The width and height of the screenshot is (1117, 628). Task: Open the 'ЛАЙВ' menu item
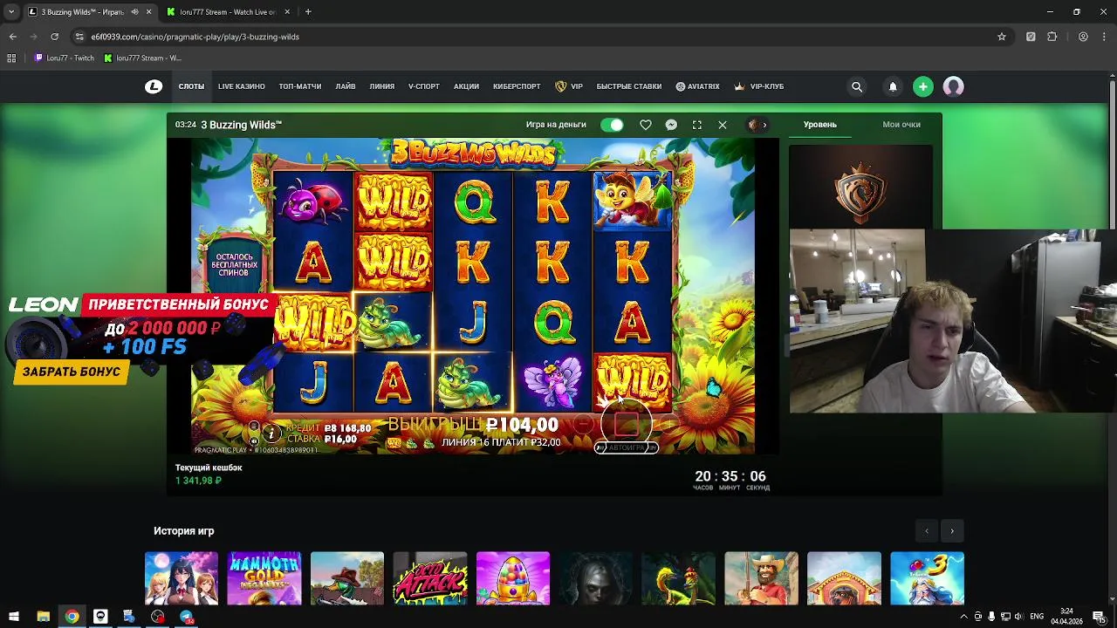pyautogui.click(x=345, y=86)
